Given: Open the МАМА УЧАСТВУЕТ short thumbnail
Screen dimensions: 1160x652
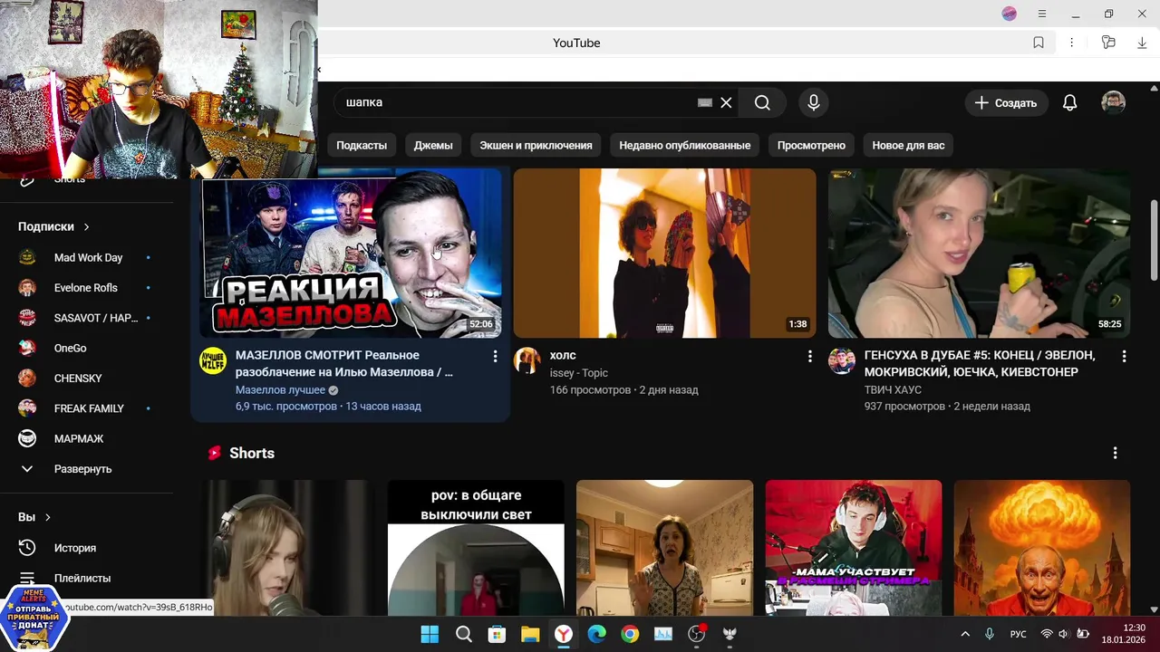Looking at the screenshot, I should pos(854,548).
